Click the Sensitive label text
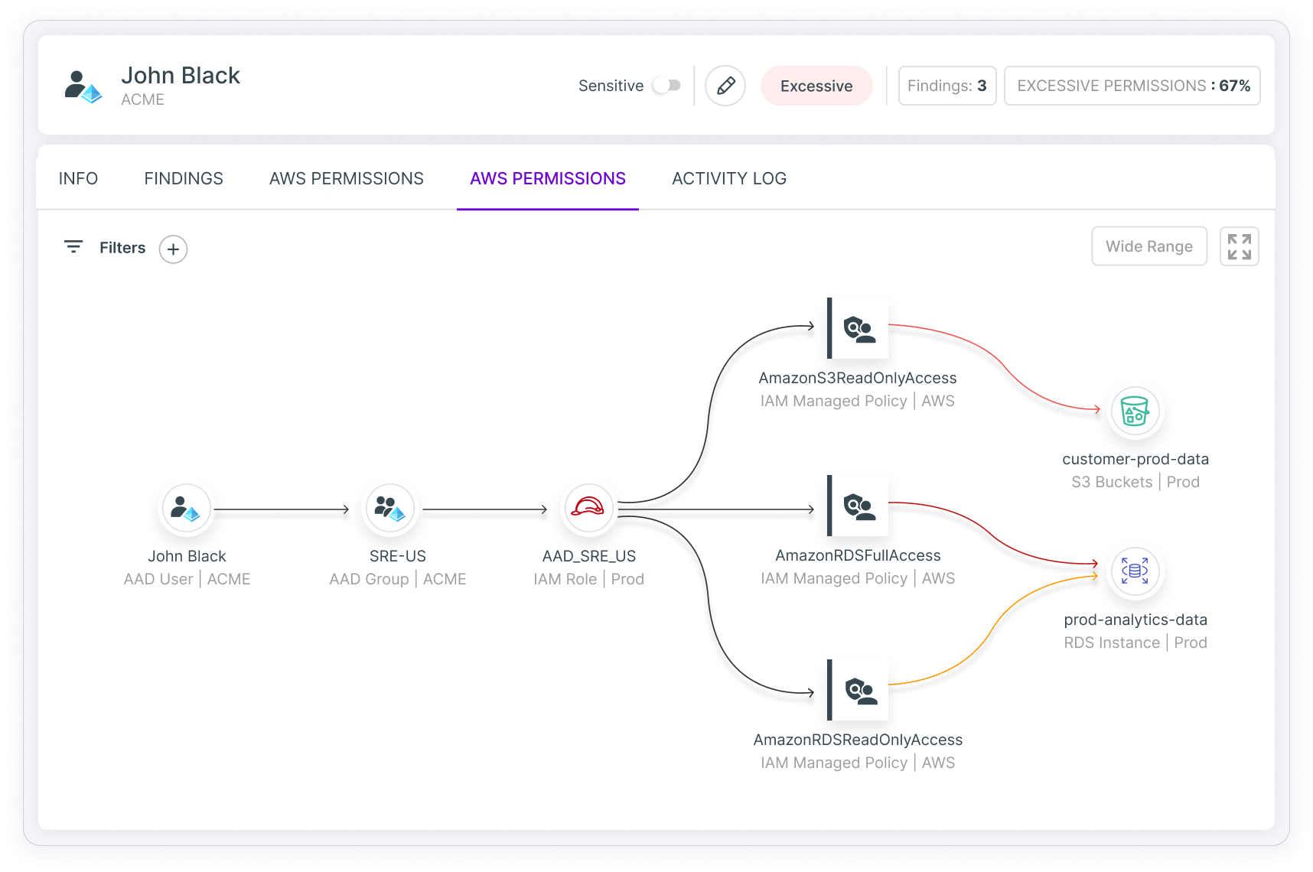 click(611, 86)
